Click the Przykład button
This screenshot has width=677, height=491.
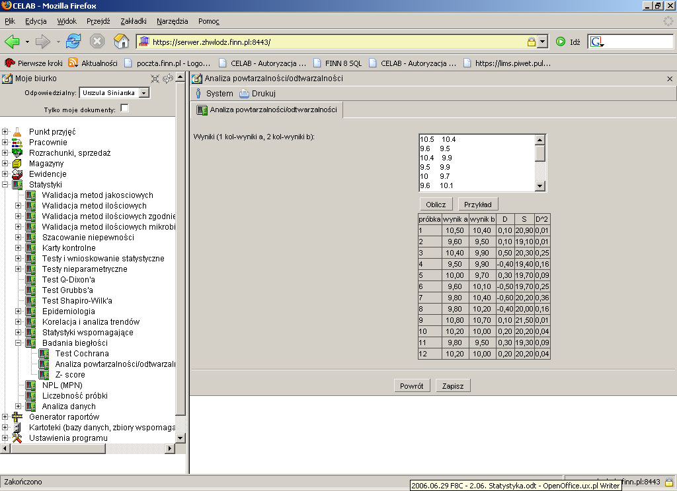tap(477, 205)
